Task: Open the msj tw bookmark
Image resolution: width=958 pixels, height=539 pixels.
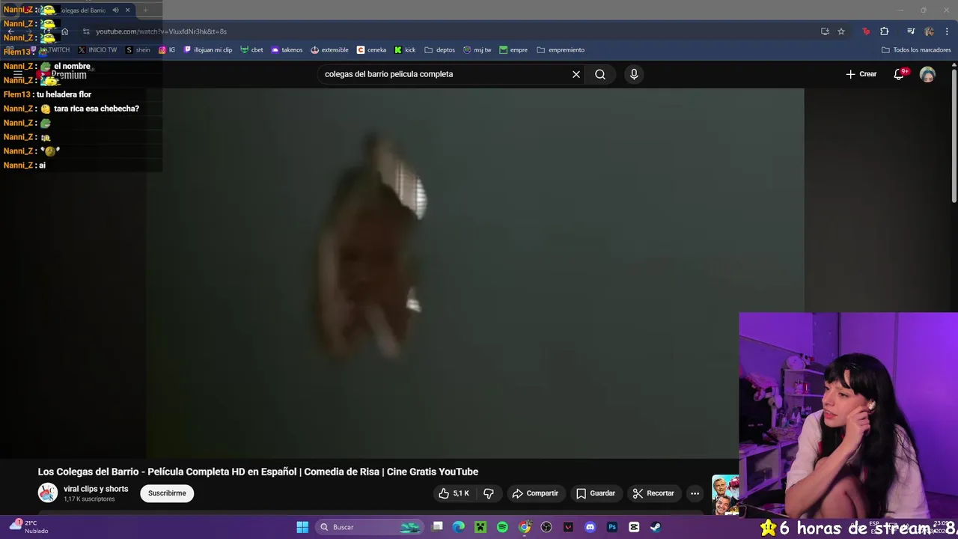Action: pyautogui.click(x=477, y=50)
